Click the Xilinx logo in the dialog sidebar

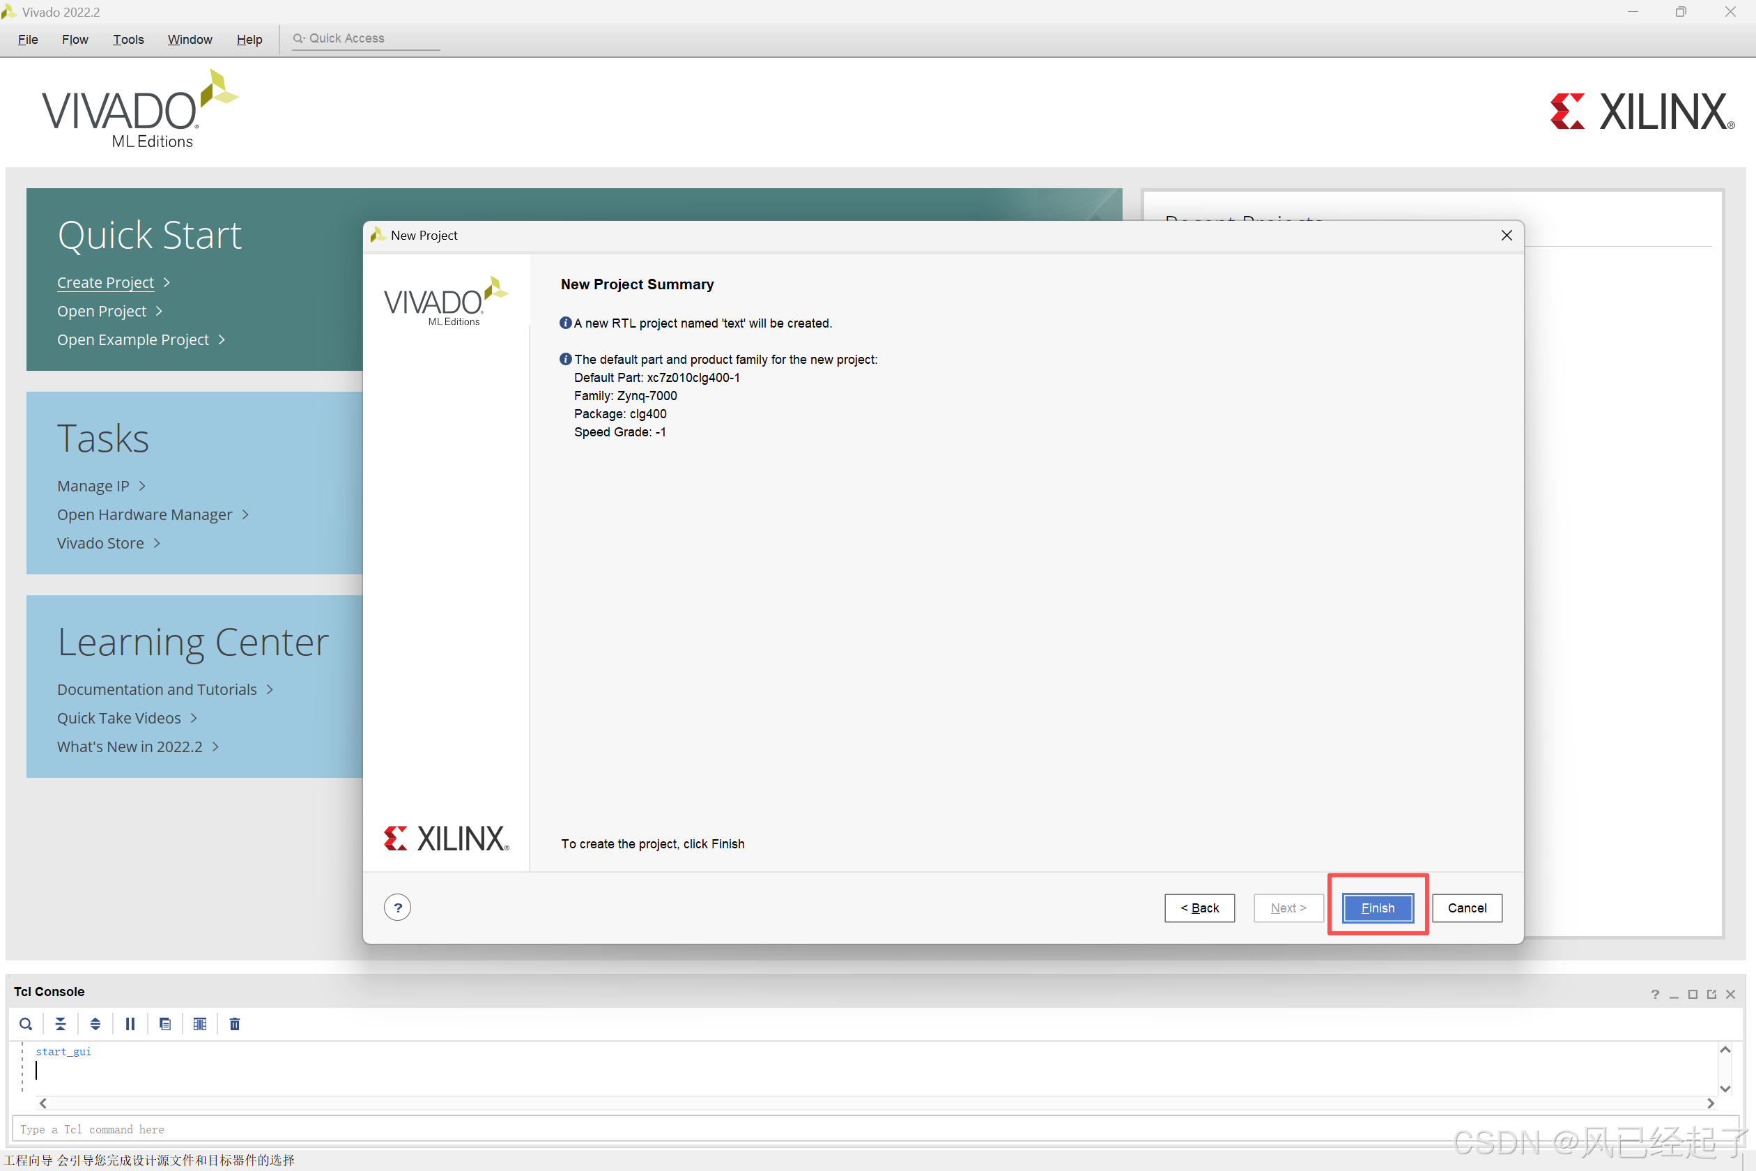point(447,838)
